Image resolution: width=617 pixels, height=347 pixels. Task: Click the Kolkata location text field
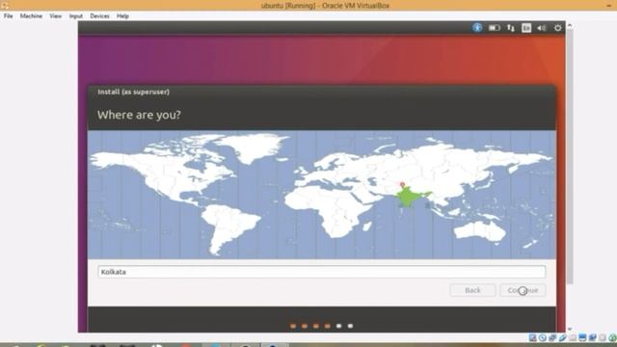point(322,272)
